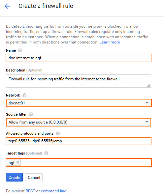164x196 pixels.
Task: Open the Equivalent REST link
Action: 30,191
